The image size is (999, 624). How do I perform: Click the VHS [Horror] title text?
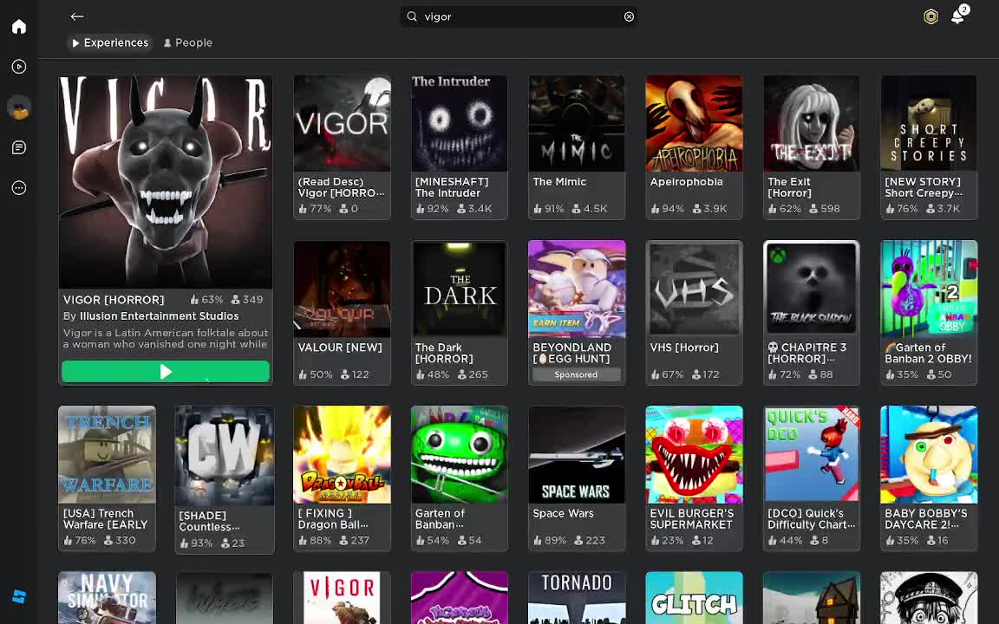pyautogui.click(x=684, y=348)
